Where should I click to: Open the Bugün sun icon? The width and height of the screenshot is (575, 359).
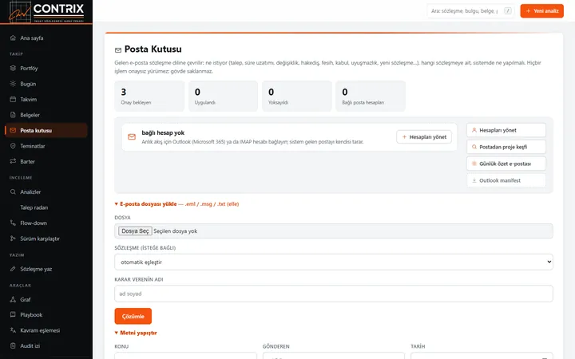tap(13, 84)
